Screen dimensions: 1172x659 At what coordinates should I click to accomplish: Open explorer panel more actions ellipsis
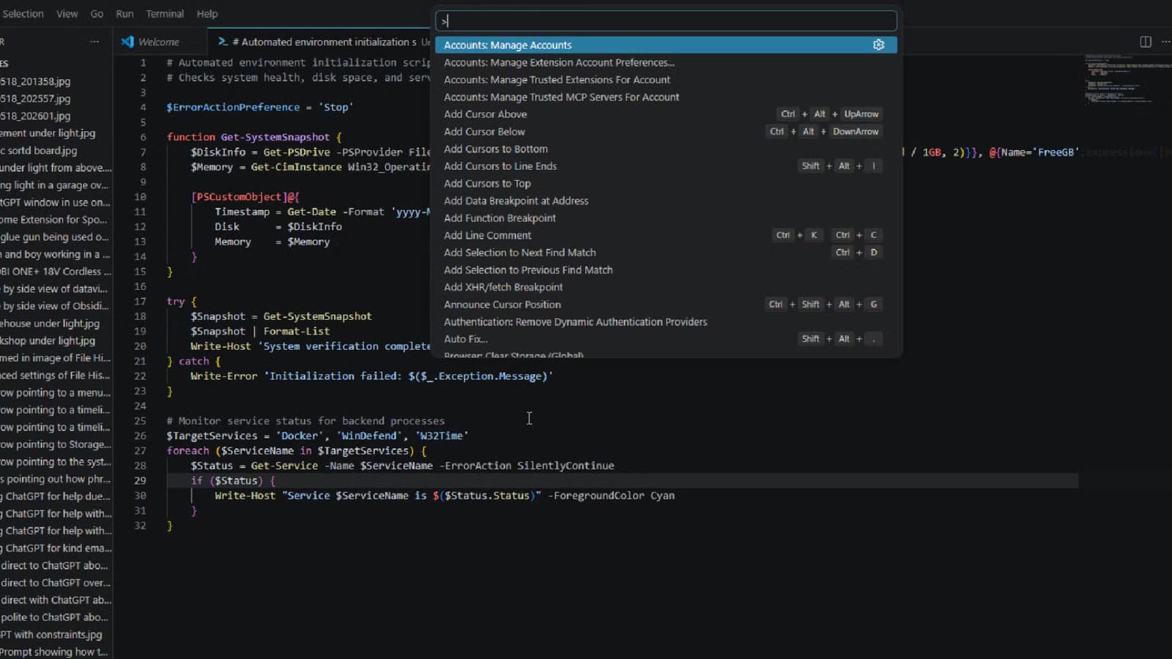(x=94, y=42)
